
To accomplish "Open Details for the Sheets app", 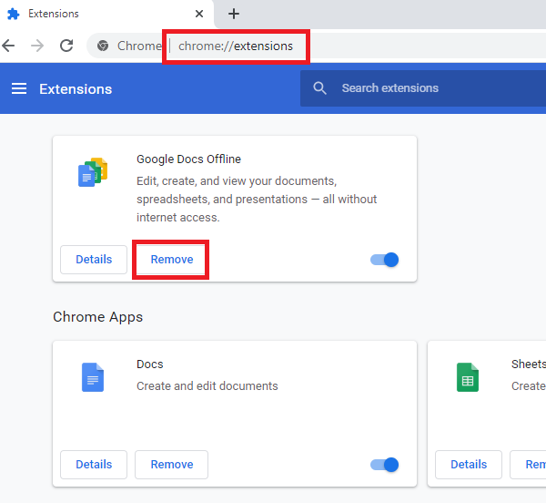I will pos(469,465).
